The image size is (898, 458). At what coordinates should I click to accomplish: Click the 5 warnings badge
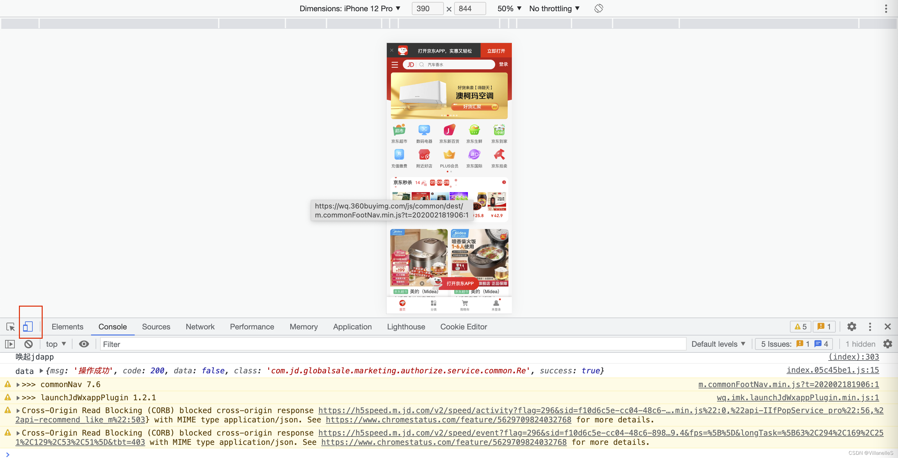[801, 327]
